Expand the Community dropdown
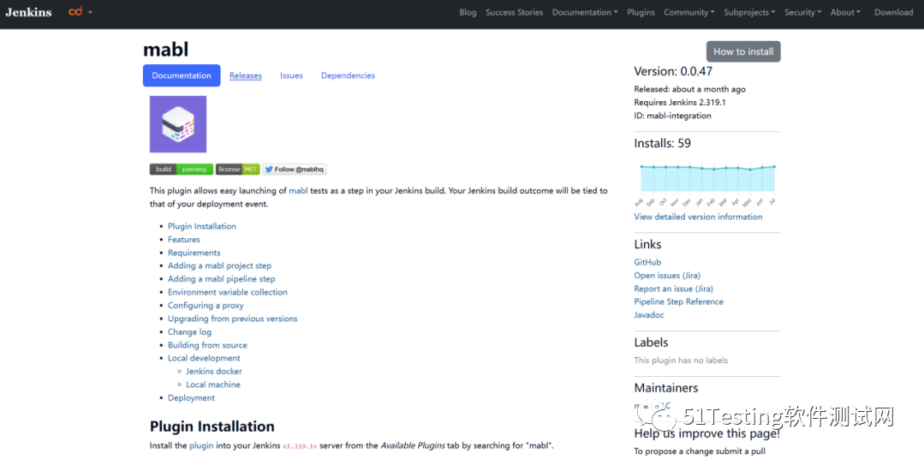Viewport: 924px width, 459px height. pyautogui.click(x=689, y=12)
